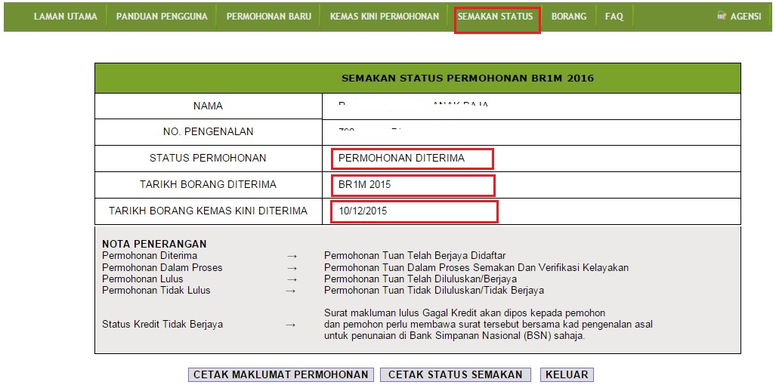The height and width of the screenshot is (385, 776).
Task: Click the 'NAMA' row label
Action: pyautogui.click(x=208, y=106)
